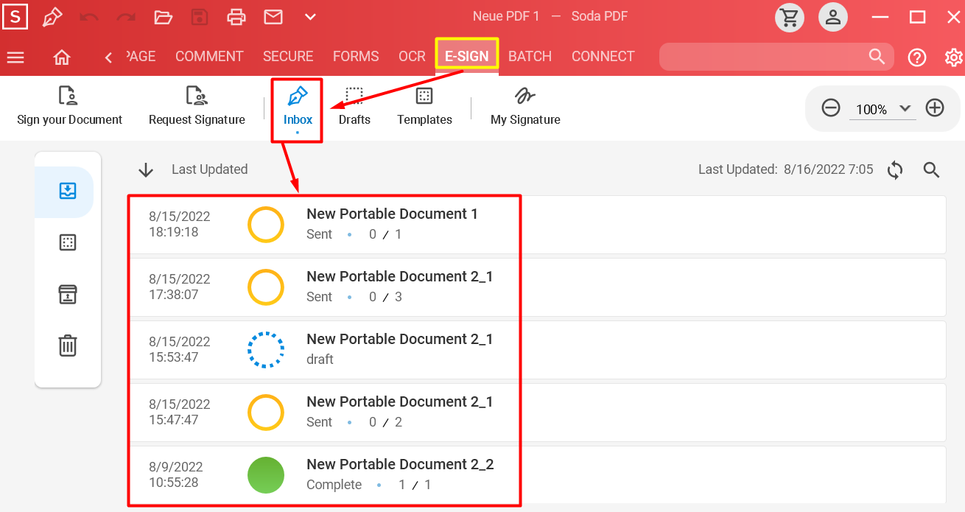Click the Redo arrow icon
Screen dimensions: 965x512
click(x=126, y=16)
